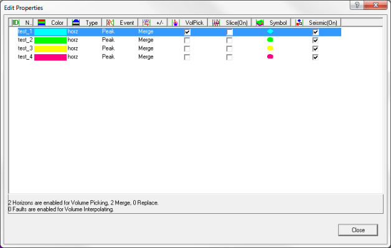Open the horz type for test_4
The image size is (391, 248).
coord(73,57)
